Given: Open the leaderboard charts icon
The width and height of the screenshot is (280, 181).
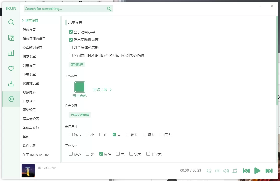Looking at the screenshot, I should tap(11, 53).
